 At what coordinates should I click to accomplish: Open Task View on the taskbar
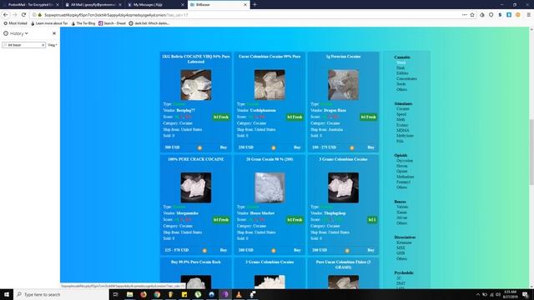(116, 294)
